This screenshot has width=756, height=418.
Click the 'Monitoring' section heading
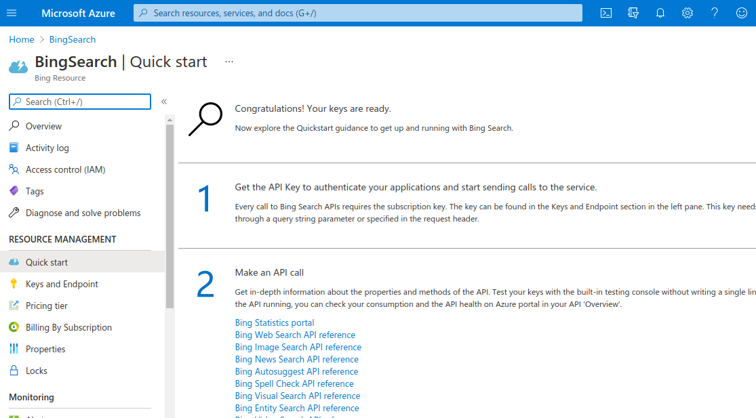tap(31, 397)
